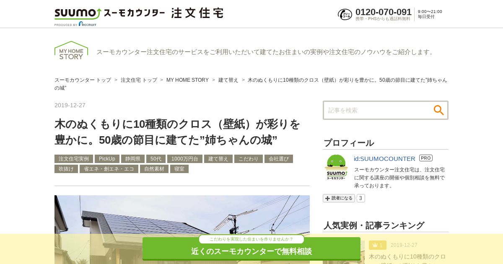The width and height of the screenshot is (503, 264).
Task: Click the reader count 3 badge
Action: 360,198
